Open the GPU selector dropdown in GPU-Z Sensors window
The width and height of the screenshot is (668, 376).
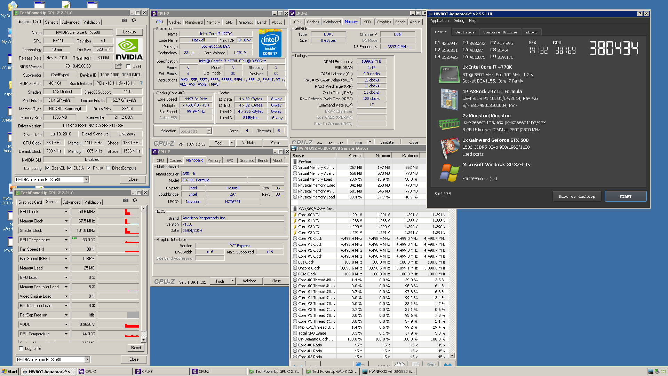pos(87,360)
